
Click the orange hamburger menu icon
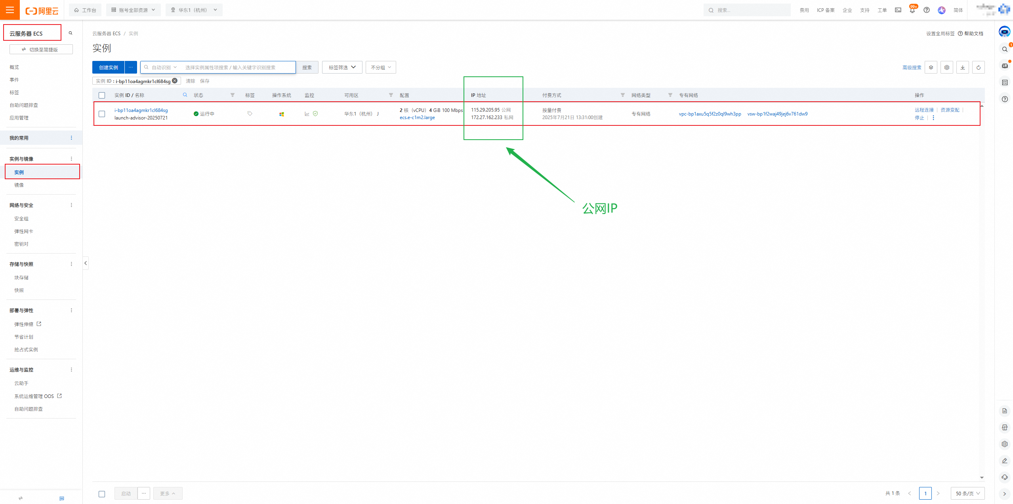coord(10,10)
